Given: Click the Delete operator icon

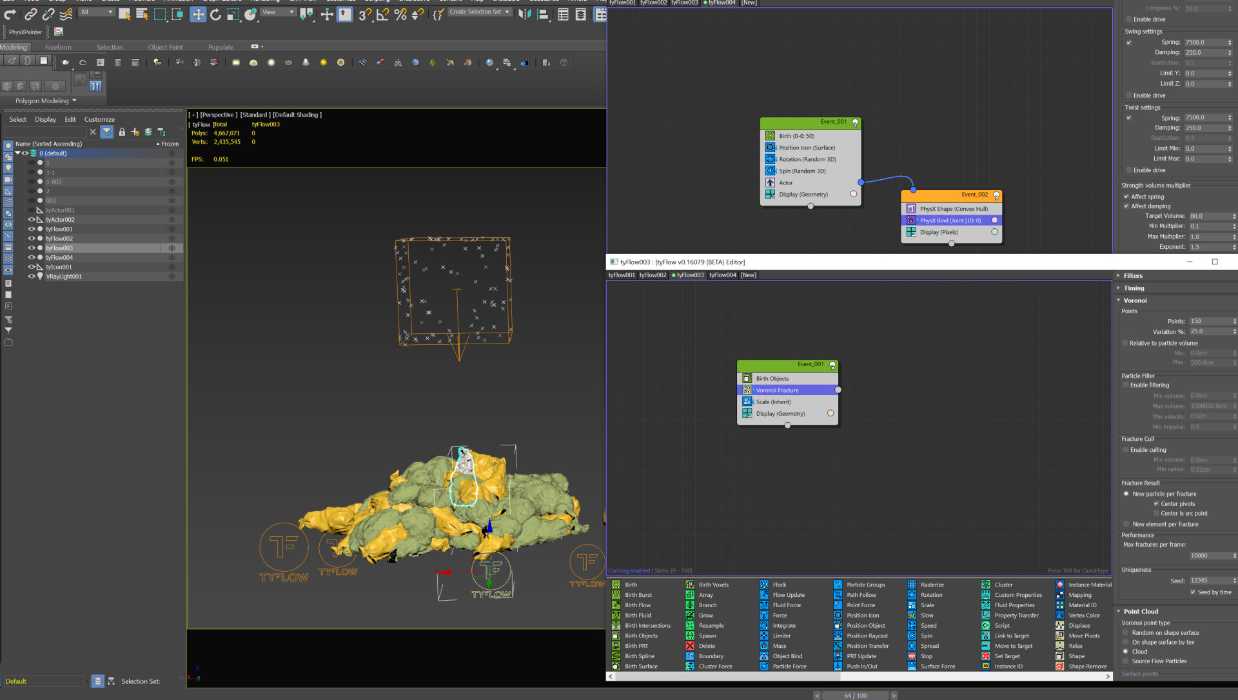Looking at the screenshot, I should (x=690, y=646).
